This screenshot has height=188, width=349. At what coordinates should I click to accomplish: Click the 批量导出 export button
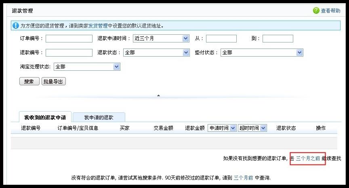54,81
